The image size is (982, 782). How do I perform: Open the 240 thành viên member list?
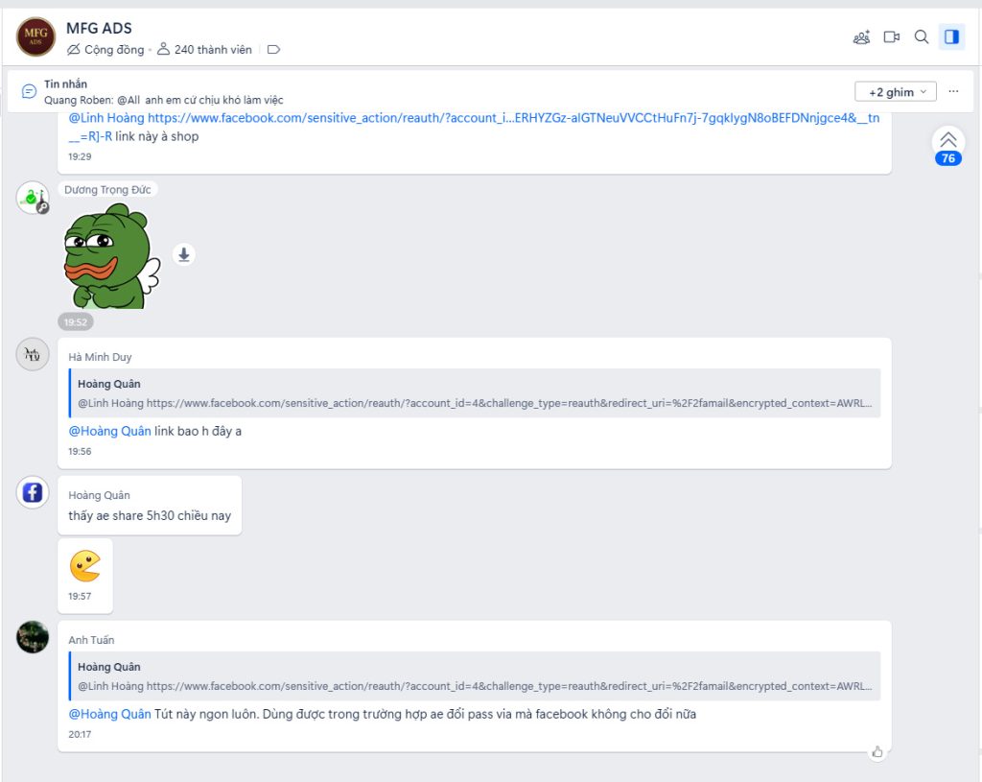(x=204, y=50)
